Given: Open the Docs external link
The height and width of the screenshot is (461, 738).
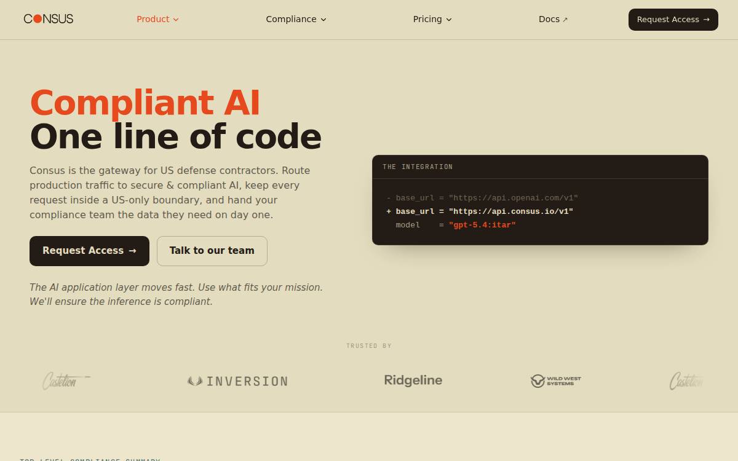Looking at the screenshot, I should [553, 19].
